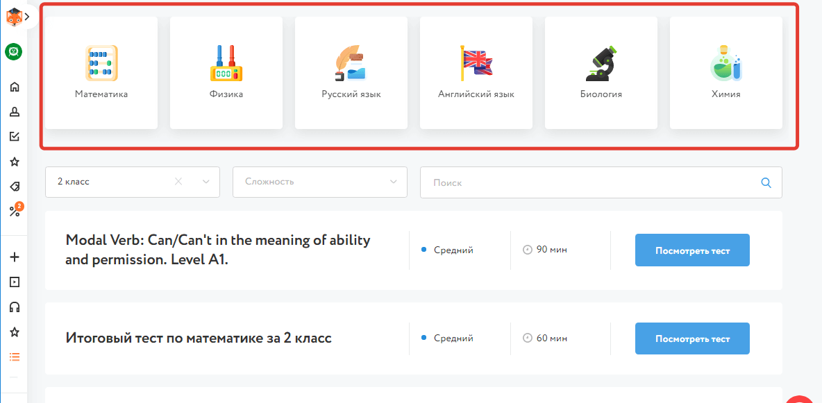Click the magnifier icon in search box
822x403 pixels.
point(766,182)
